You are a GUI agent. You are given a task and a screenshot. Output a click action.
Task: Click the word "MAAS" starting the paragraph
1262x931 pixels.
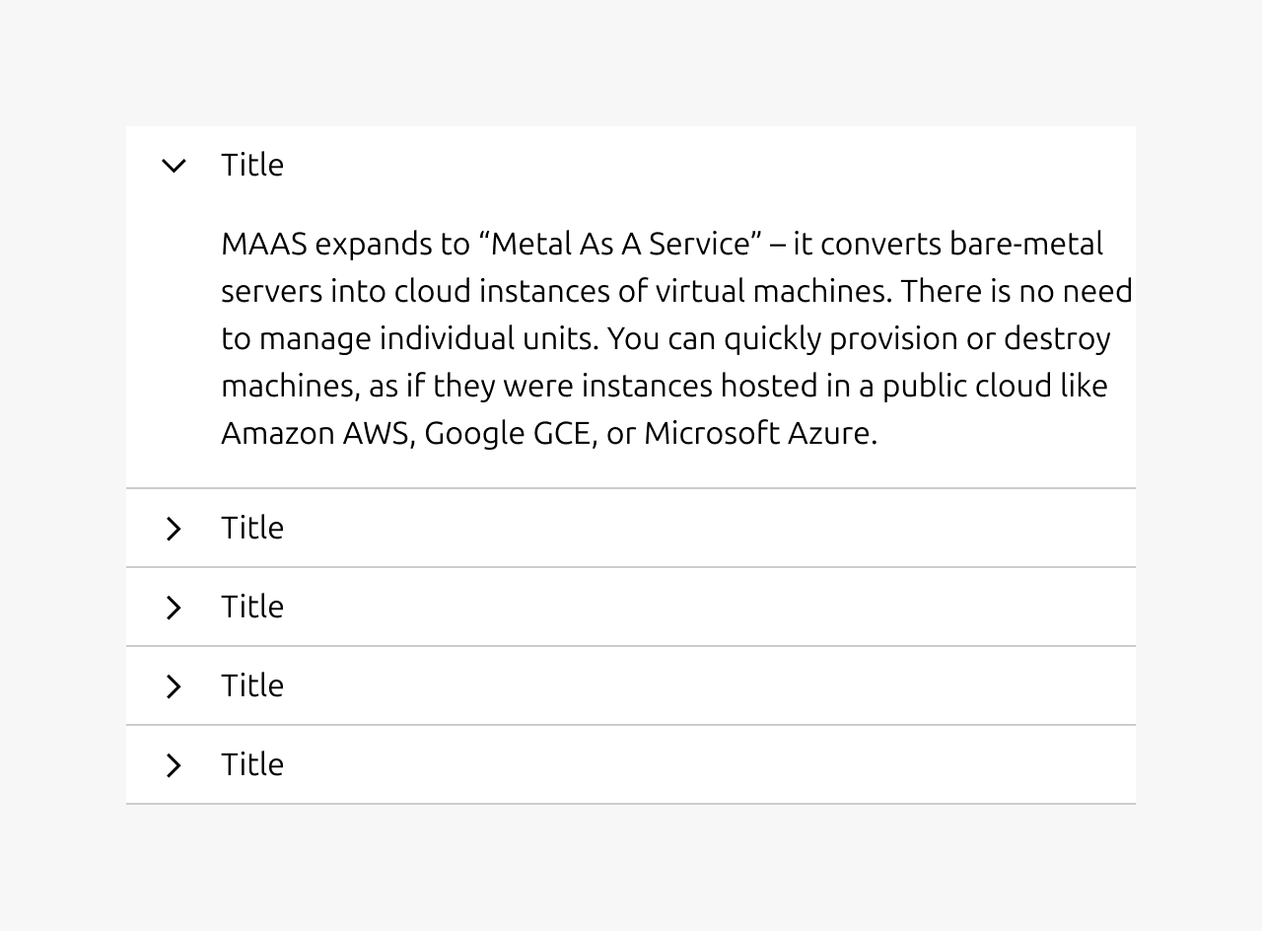[x=264, y=244]
